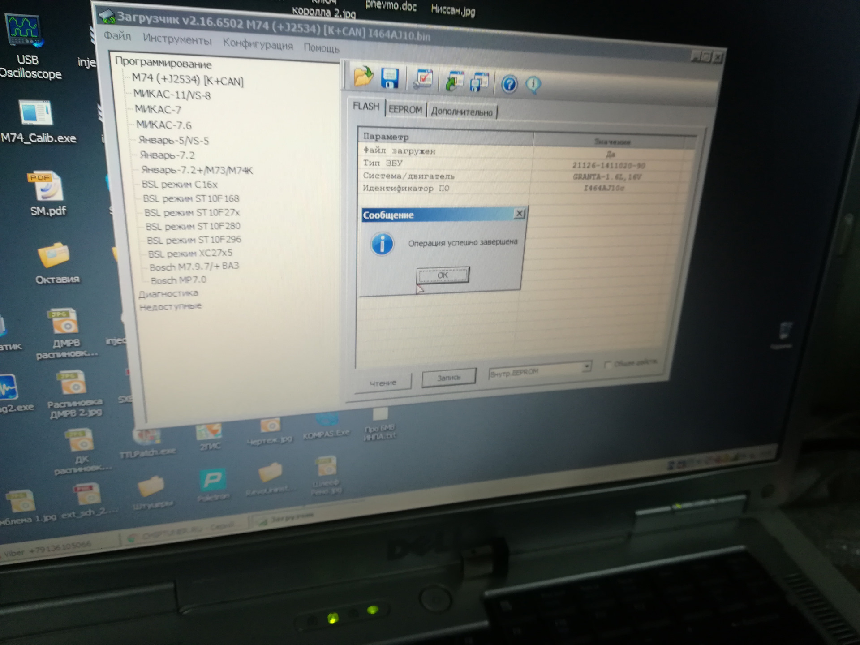This screenshot has width=860, height=645.
Task: Select BSL режим XC27x5 in the tree
Action: click(190, 253)
